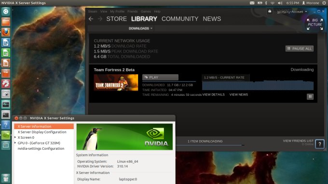328x184 pixels.
Task: Open Ubuntu Software Center in the launcher
Action: pos(6,73)
